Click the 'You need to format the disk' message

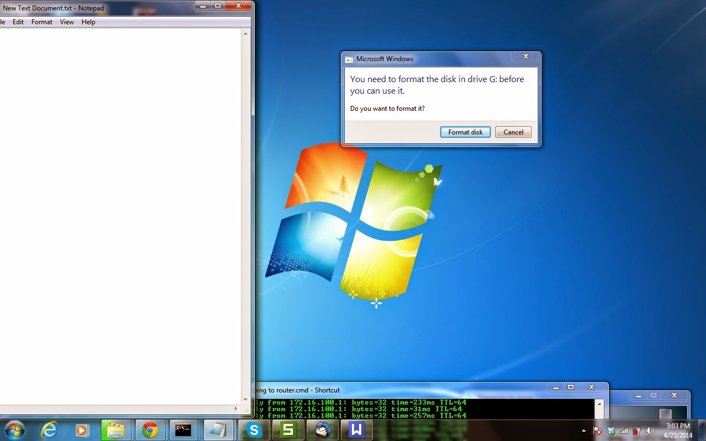437,85
